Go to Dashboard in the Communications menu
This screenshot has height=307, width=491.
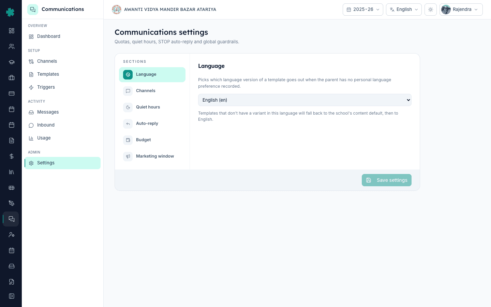click(62, 36)
